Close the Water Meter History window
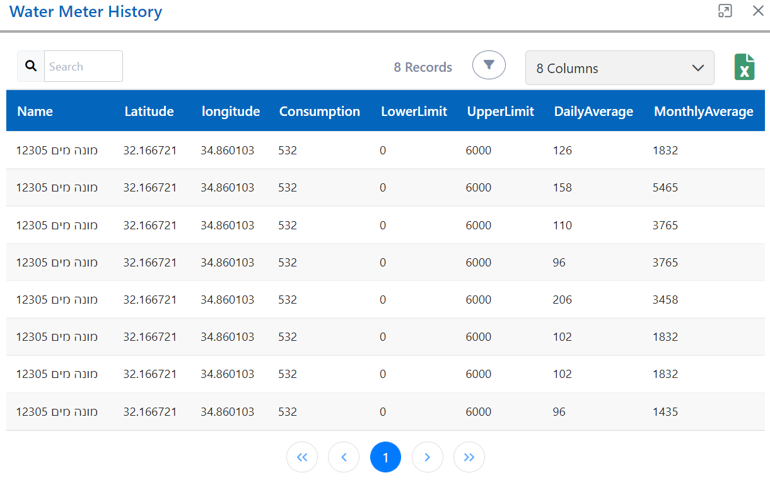The width and height of the screenshot is (770, 480). [758, 11]
